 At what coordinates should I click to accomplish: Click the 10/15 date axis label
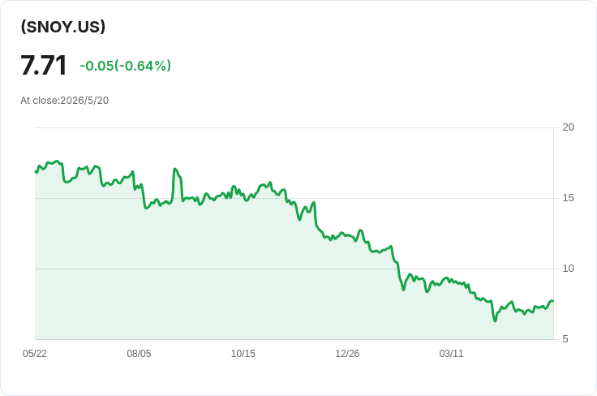(x=243, y=354)
